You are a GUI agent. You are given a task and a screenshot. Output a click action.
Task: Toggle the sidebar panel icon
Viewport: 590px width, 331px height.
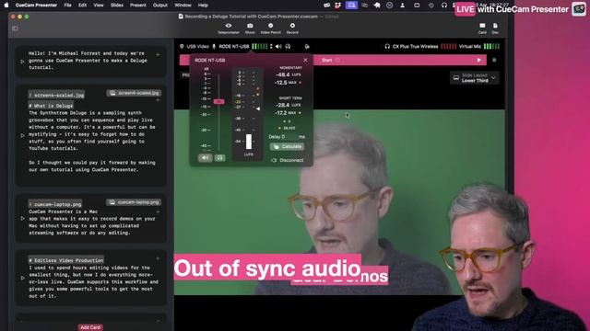[x=15, y=29]
